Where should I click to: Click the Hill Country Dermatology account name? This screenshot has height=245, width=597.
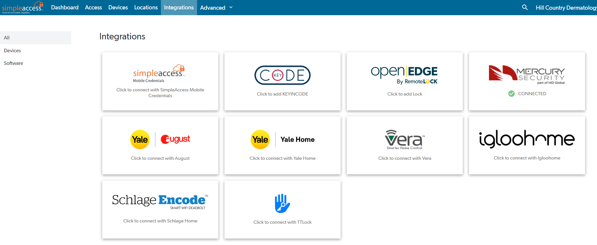pyautogui.click(x=566, y=7)
